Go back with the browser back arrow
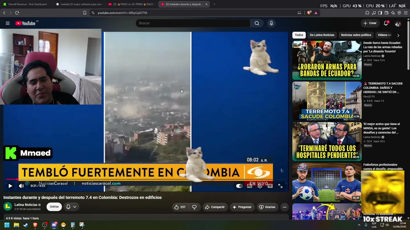Image resolution: width=410 pixels, height=230 pixels. pyautogui.click(x=4, y=13)
